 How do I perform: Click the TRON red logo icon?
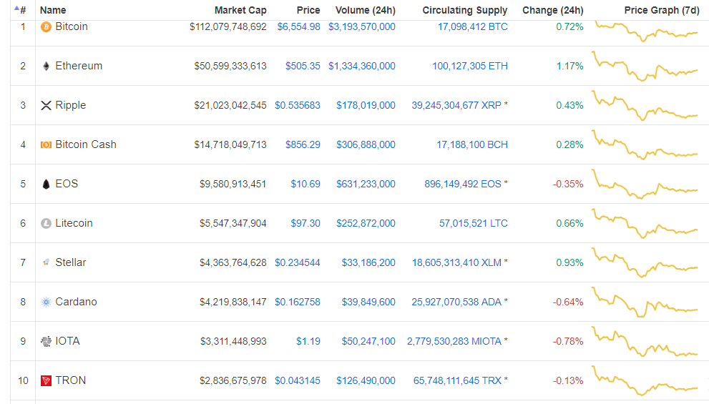pyautogui.click(x=46, y=380)
